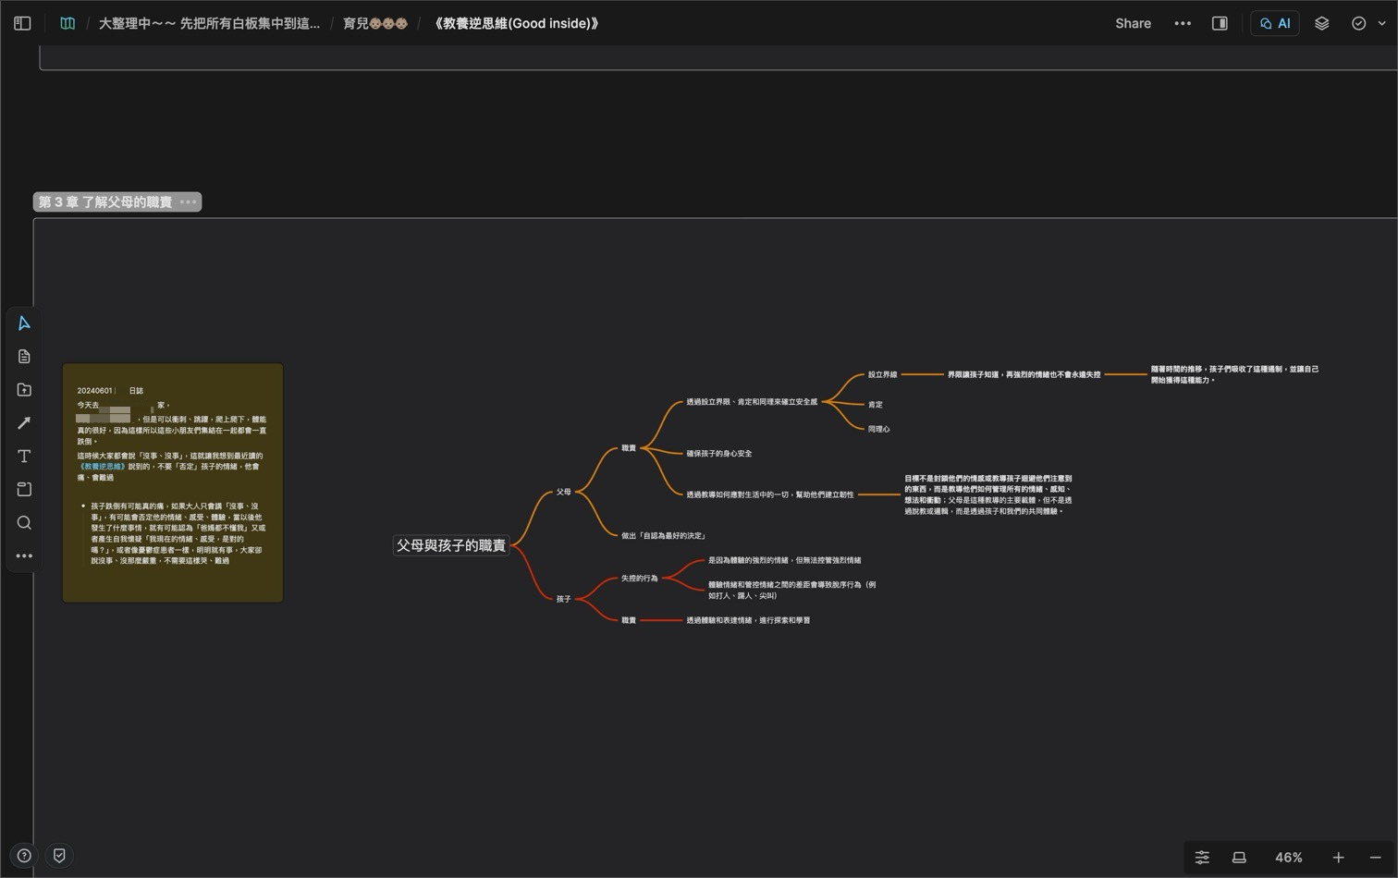Open the AI chat button

pyautogui.click(x=1275, y=23)
